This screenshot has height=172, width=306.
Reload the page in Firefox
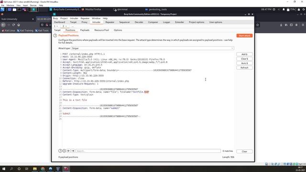click(x=13, y=25)
